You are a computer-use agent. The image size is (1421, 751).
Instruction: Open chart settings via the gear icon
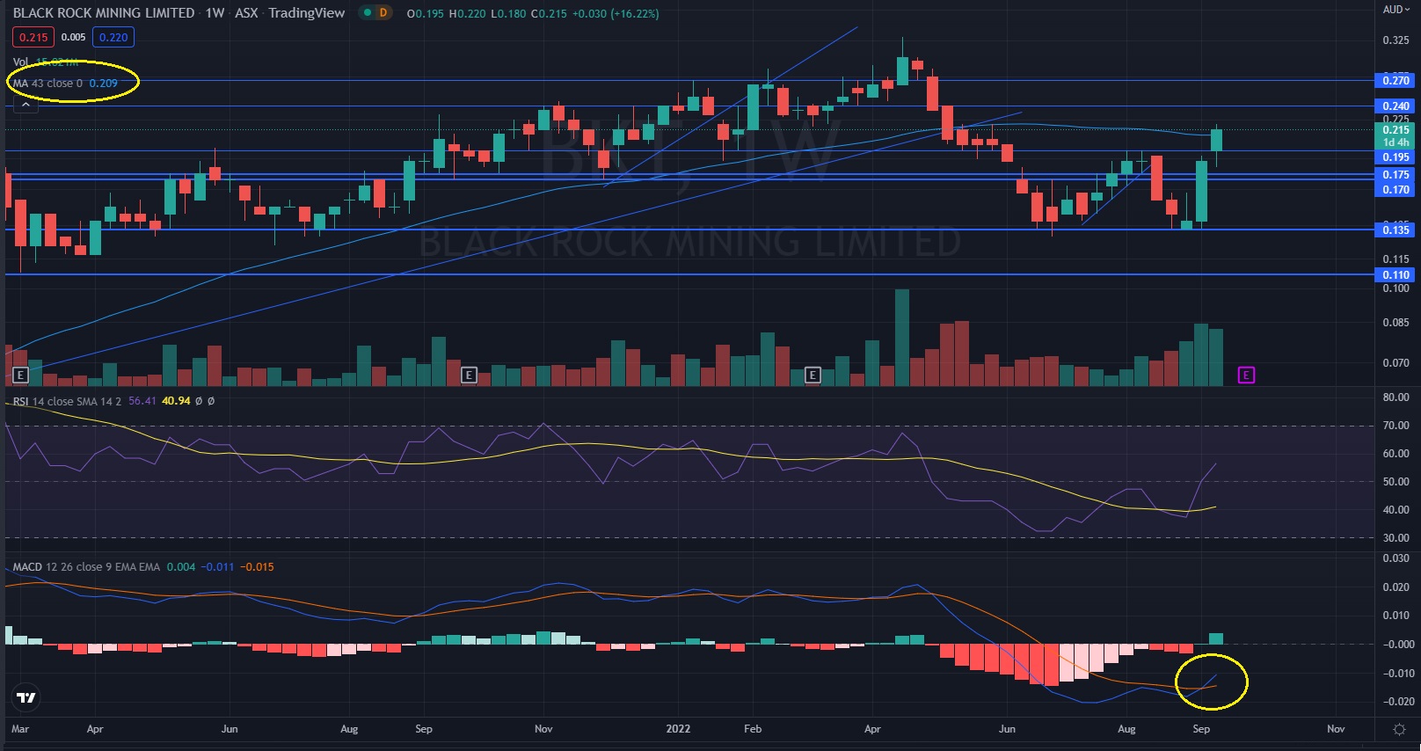click(x=1399, y=729)
